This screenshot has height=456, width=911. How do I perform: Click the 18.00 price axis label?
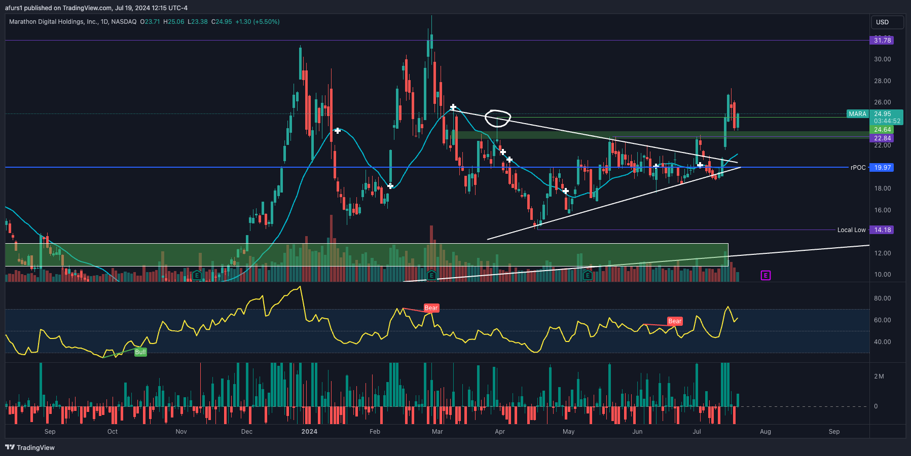pos(882,188)
